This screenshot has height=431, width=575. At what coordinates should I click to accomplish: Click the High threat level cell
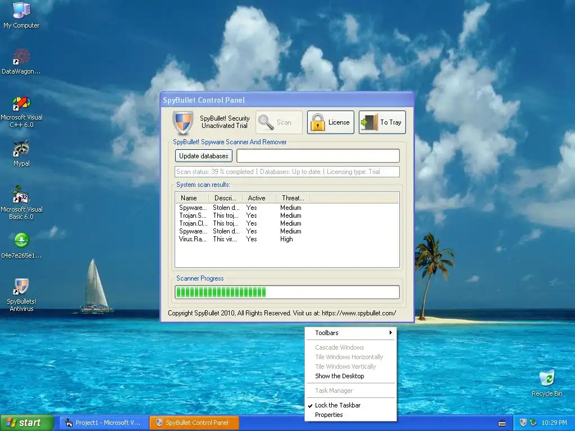tap(286, 239)
